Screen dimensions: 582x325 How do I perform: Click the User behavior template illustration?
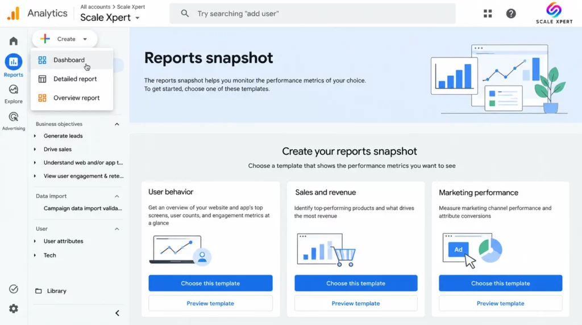point(180,250)
